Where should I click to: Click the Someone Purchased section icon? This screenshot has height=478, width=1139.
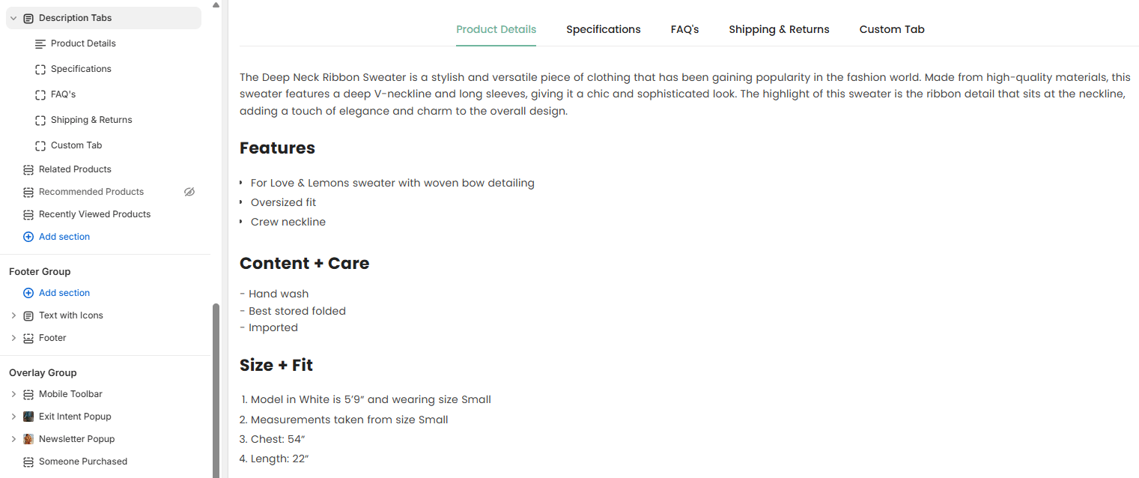point(28,462)
